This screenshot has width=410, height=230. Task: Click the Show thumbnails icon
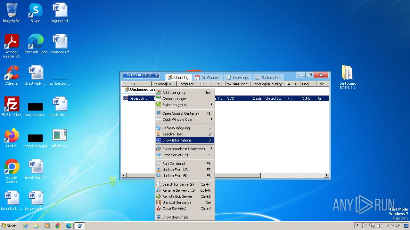pos(158,217)
